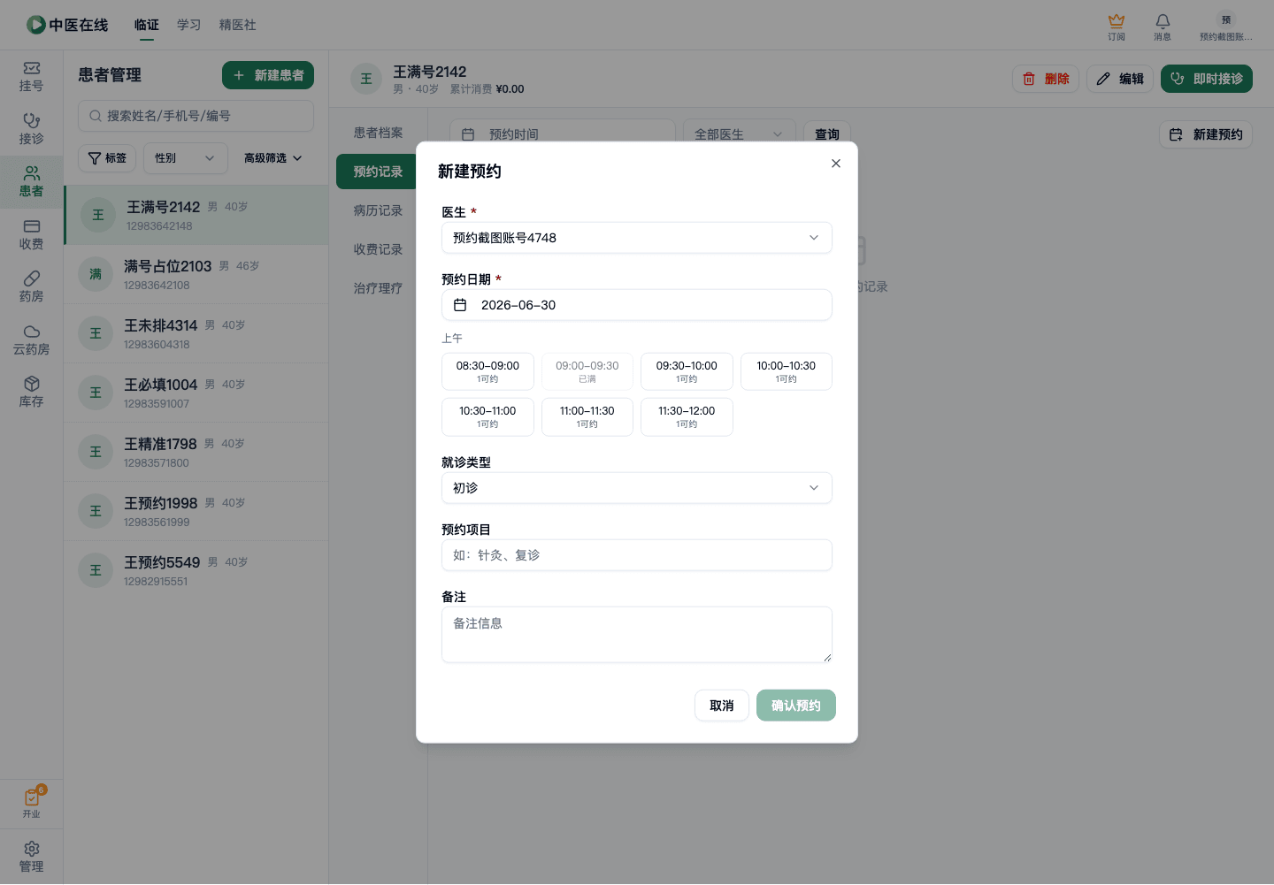Click the 取消 cancel button
Viewport: 1274px width, 885px height.
722,706
